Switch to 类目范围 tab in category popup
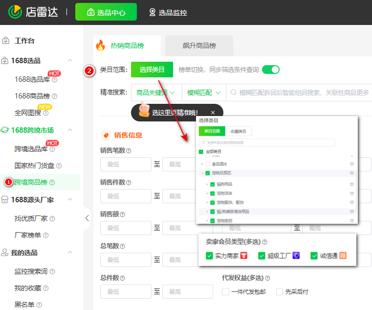372x310 pixels. (x=212, y=131)
